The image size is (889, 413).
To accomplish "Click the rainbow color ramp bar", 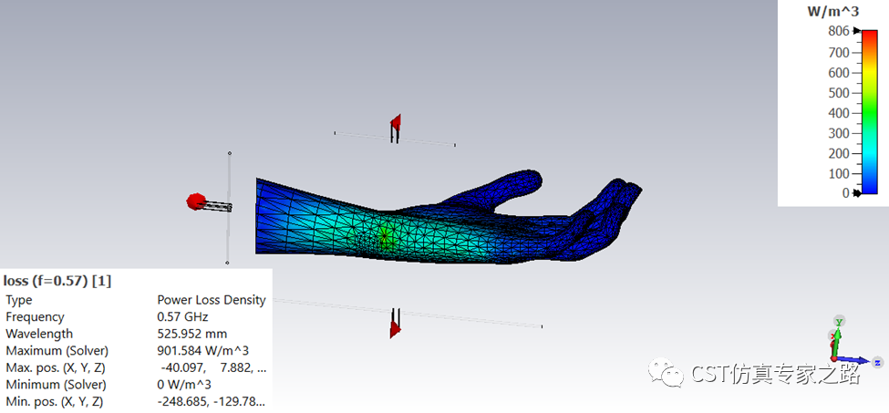I will 869,111.
